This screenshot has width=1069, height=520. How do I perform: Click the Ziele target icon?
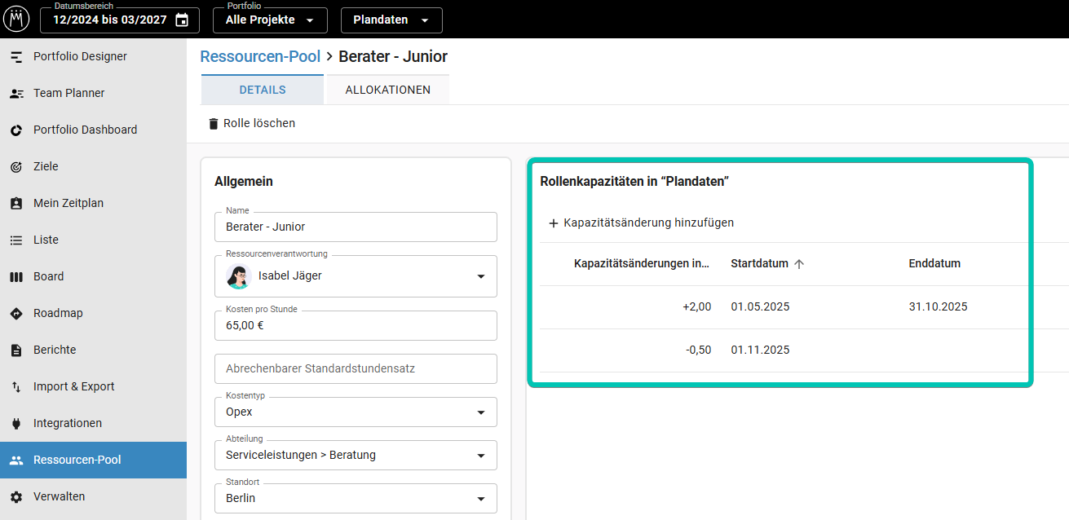pyautogui.click(x=16, y=167)
